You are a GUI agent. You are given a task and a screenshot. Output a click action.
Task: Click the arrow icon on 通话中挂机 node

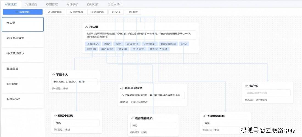55,116
